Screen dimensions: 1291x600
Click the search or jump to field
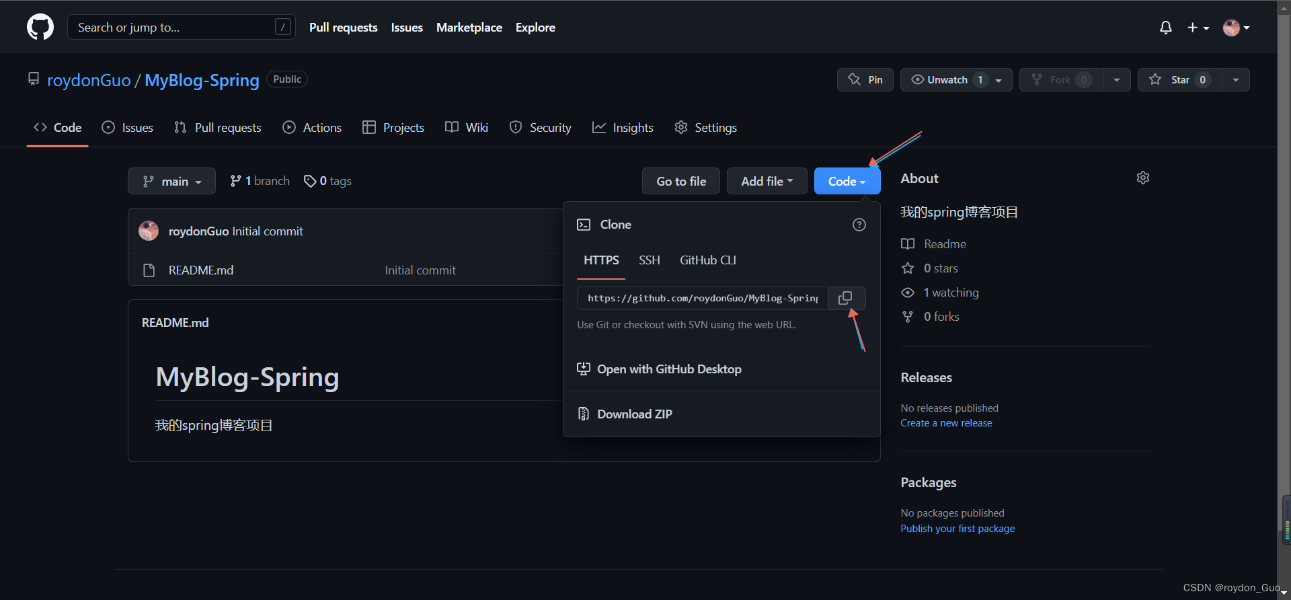(182, 27)
